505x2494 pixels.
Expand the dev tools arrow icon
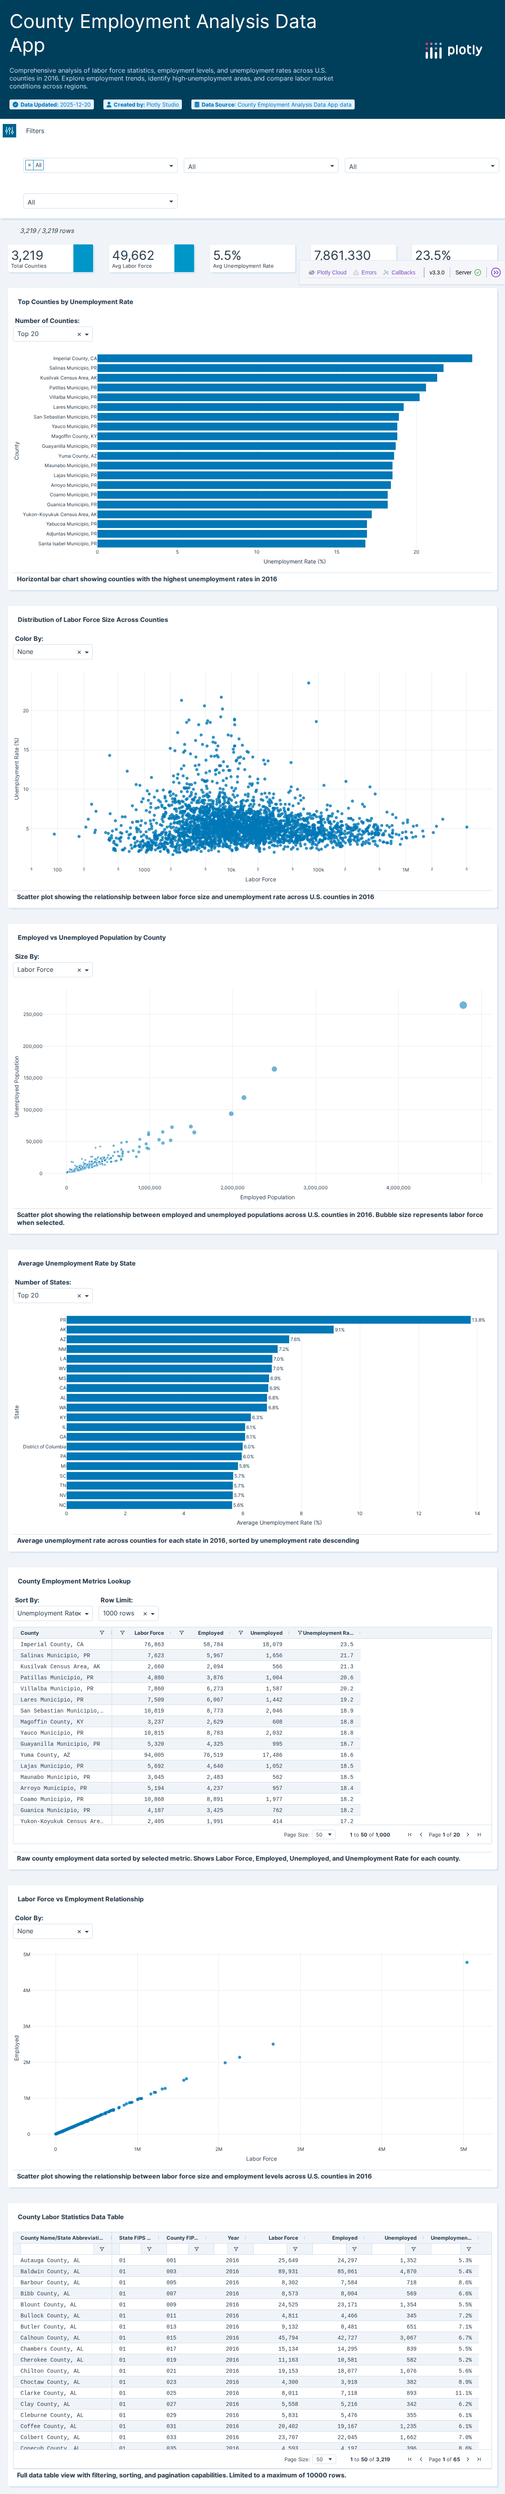(495, 273)
